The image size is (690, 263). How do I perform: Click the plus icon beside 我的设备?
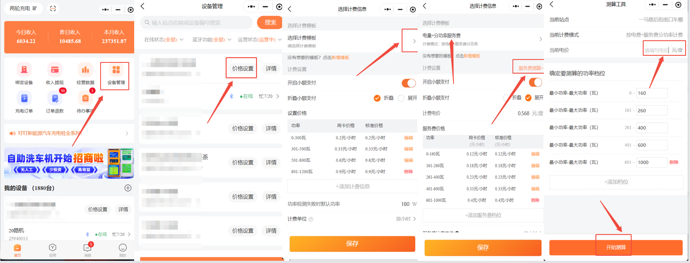tap(128, 188)
